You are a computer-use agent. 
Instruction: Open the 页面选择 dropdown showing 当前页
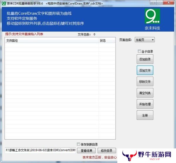[x=145, y=40]
